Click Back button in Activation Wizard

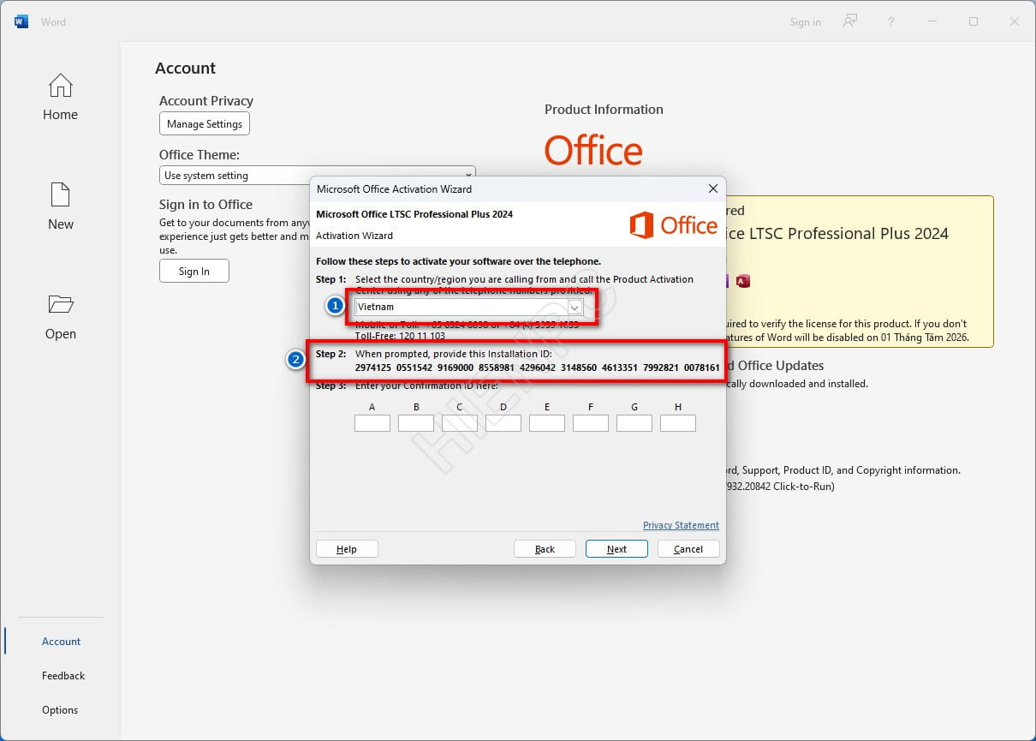pyautogui.click(x=545, y=549)
